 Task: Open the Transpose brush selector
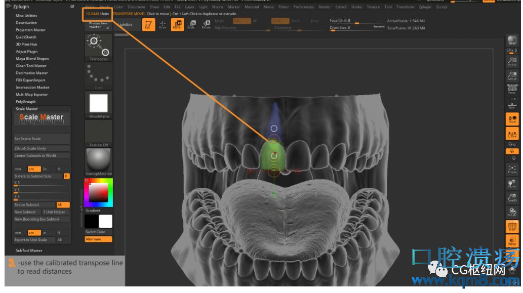[x=99, y=48]
